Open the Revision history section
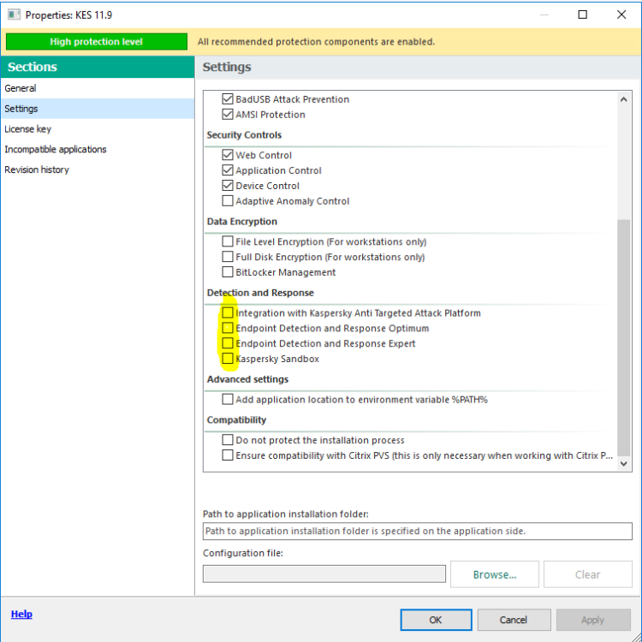Image resolution: width=642 pixels, height=642 pixels. pos(98,169)
